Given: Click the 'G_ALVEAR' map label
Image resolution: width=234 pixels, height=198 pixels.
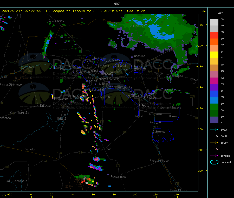Looking at the screenshot, I should click(x=155, y=114).
